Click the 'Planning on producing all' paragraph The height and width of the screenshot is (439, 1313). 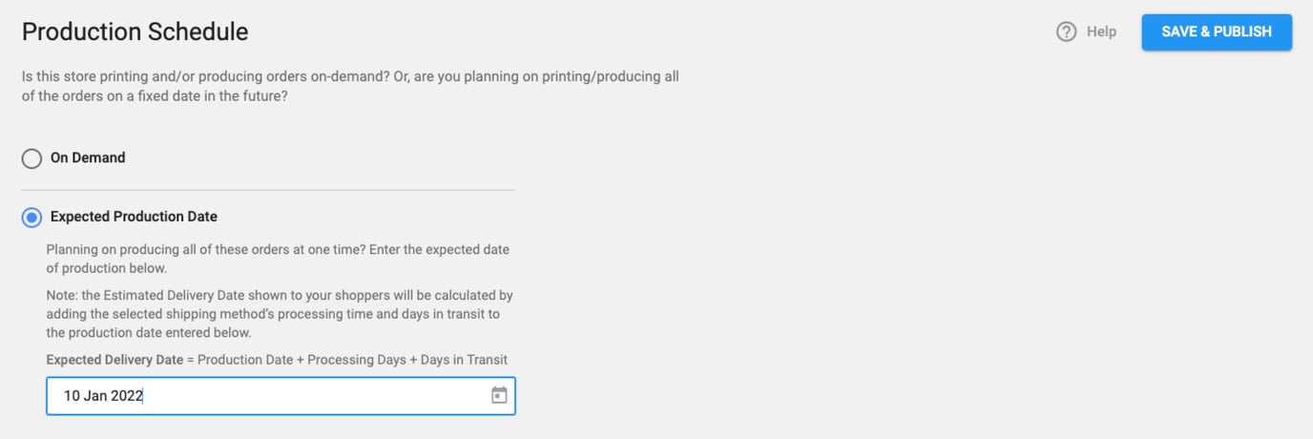[x=278, y=250]
